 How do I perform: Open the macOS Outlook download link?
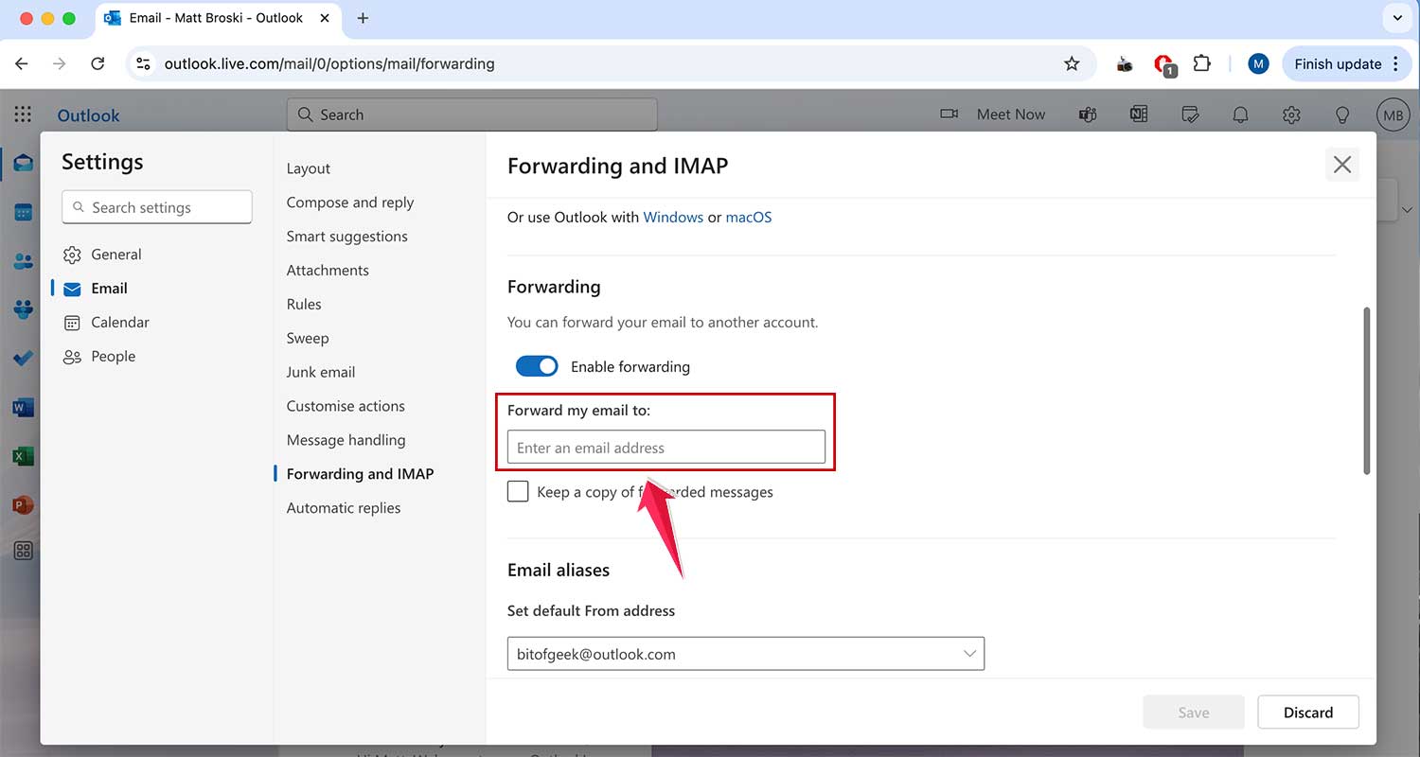pos(748,217)
